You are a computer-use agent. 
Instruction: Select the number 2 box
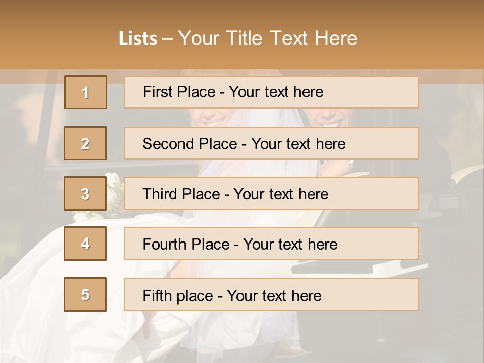coord(85,143)
